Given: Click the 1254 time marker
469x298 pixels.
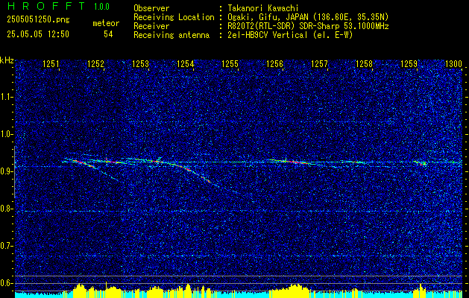Looking at the screenshot, I should (x=186, y=63).
